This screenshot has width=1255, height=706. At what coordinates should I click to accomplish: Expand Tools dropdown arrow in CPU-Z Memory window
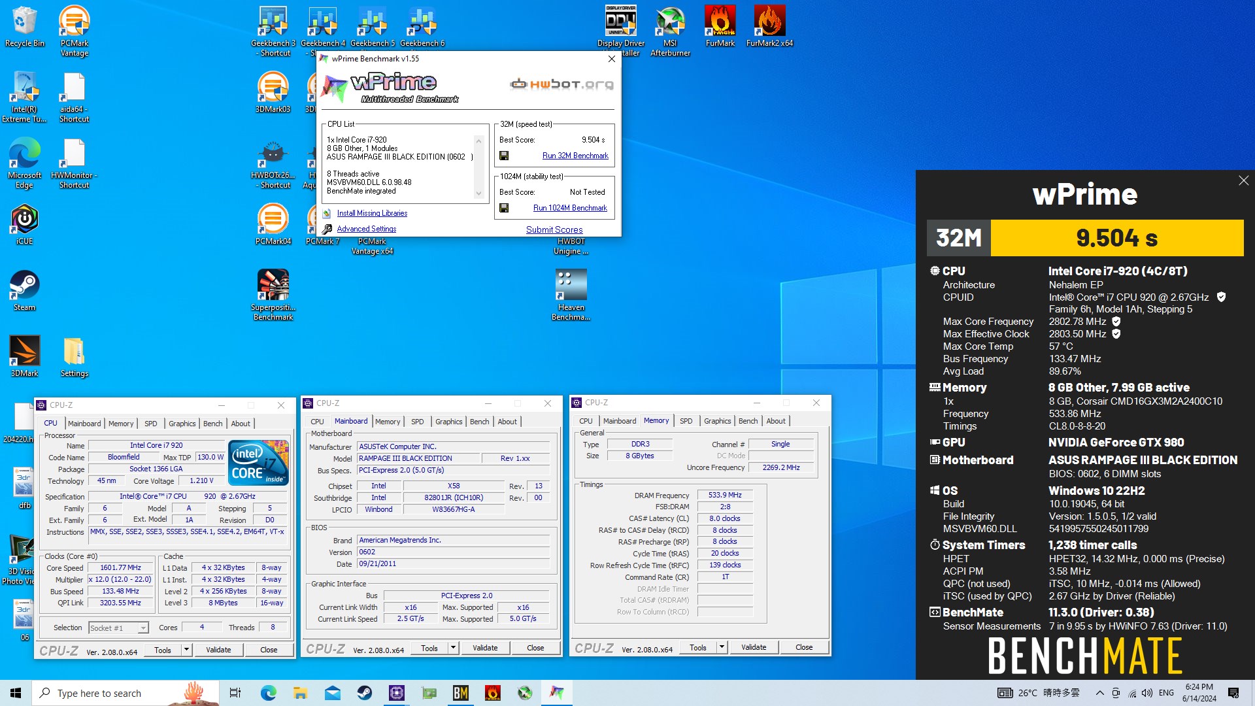click(722, 647)
